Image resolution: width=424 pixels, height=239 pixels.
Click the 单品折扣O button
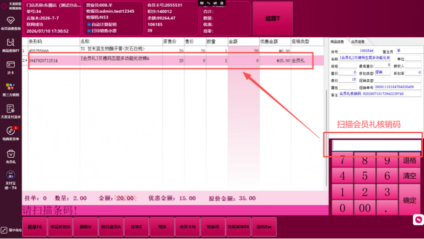click(60, 227)
